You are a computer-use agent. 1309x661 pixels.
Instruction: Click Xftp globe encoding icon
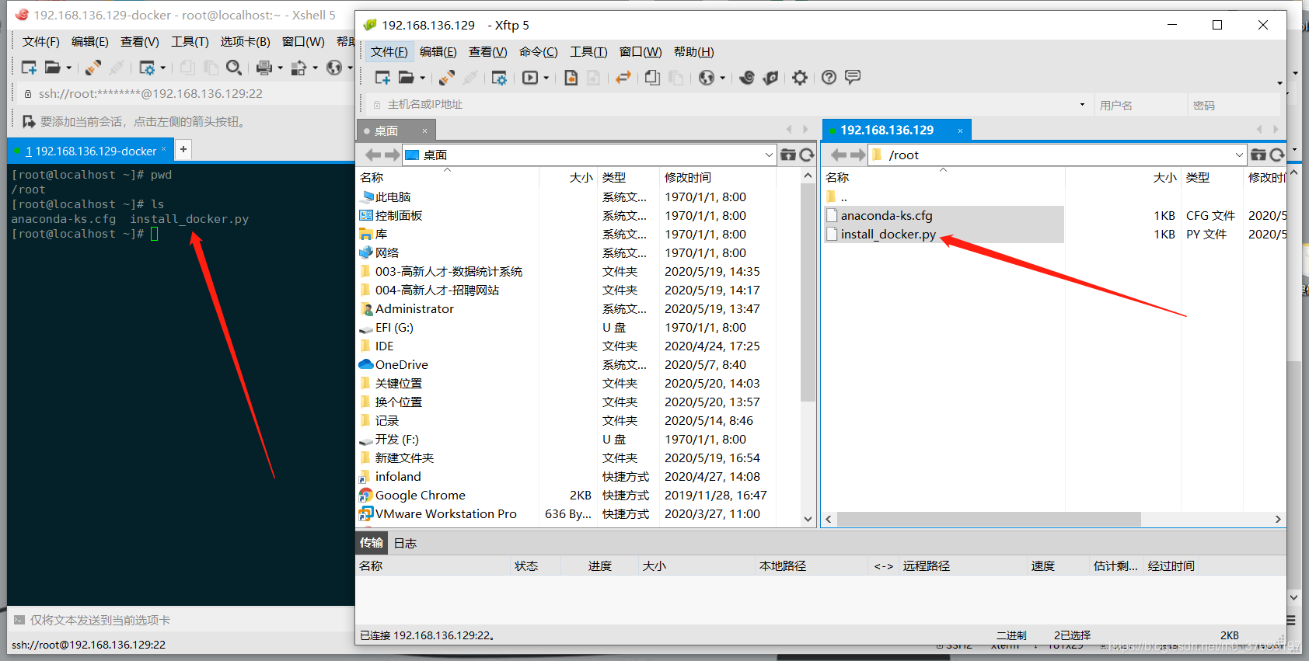coord(707,78)
